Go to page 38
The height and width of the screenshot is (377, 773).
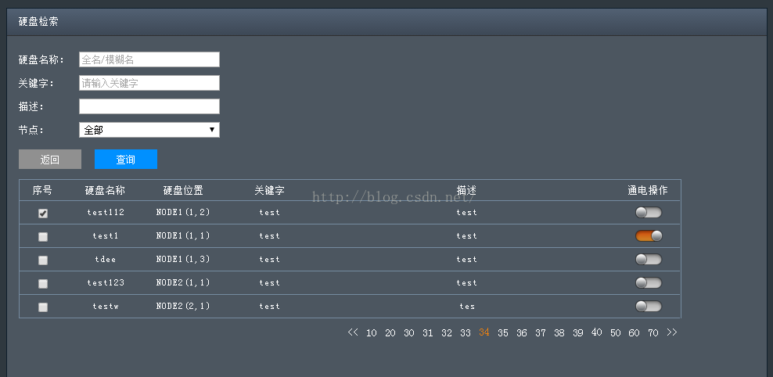(x=559, y=333)
